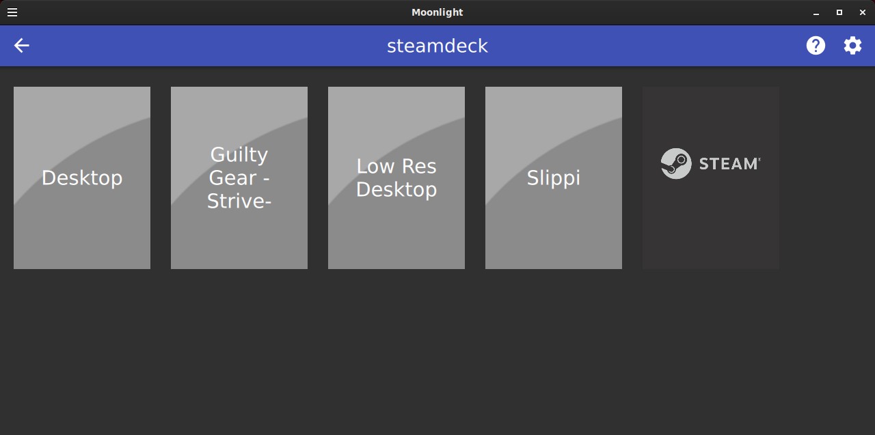The height and width of the screenshot is (435, 875).
Task: Click the steamdeck header title
Action: pyautogui.click(x=437, y=46)
